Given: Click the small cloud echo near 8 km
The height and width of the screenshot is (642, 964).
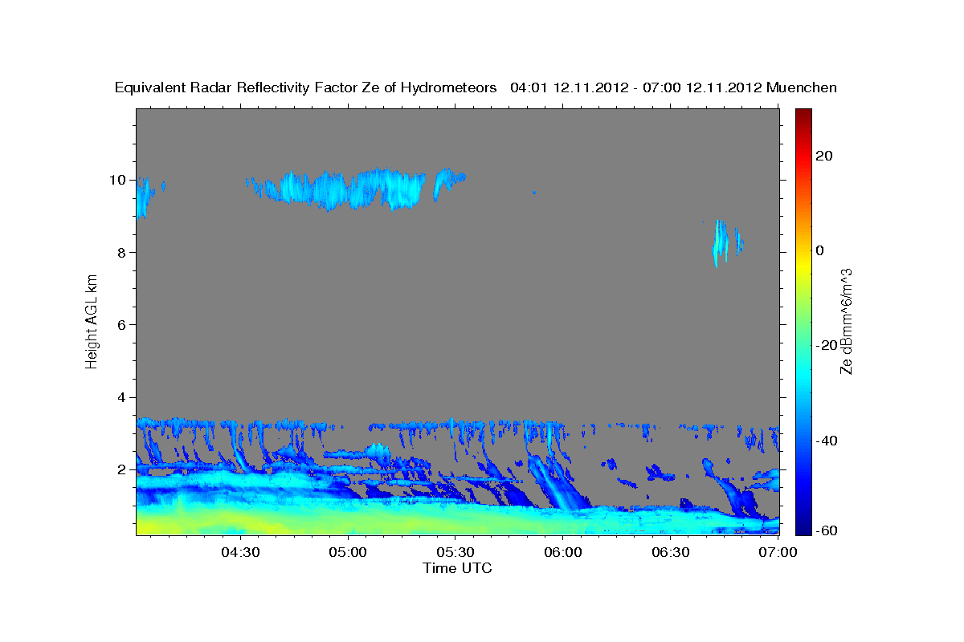Looking at the screenshot, I should tap(727, 242).
